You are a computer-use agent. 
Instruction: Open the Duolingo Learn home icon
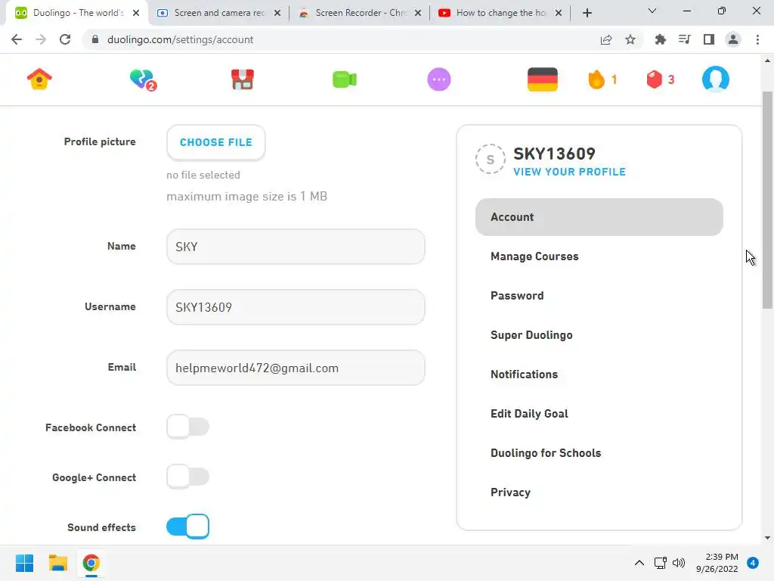pyautogui.click(x=39, y=79)
